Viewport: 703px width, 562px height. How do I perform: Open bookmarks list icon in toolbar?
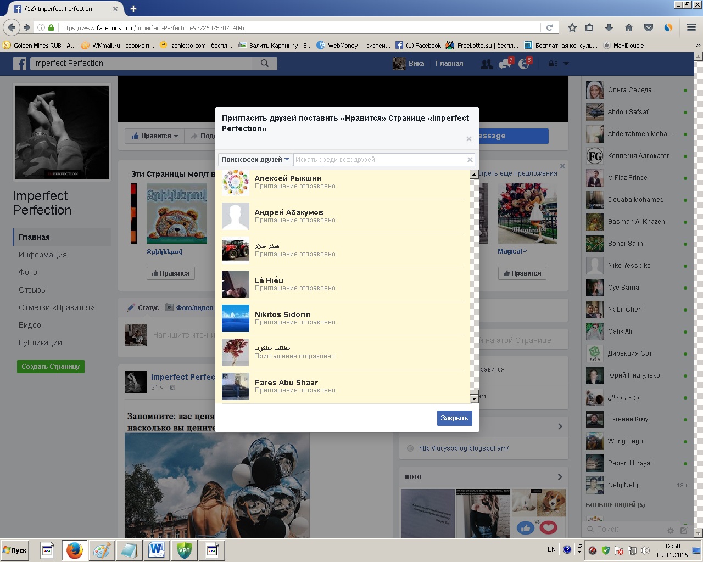[x=589, y=27]
